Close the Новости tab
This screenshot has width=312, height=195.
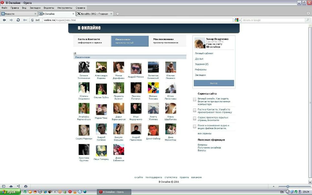(x=36, y=14)
